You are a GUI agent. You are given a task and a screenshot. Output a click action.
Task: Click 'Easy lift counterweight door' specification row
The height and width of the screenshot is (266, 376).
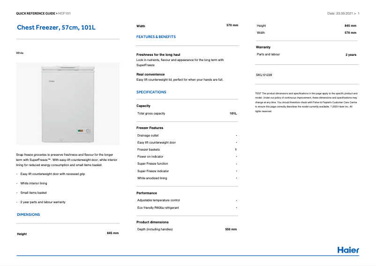click(x=187, y=143)
